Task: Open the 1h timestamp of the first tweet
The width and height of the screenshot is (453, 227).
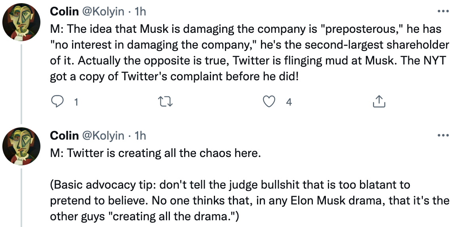Action: tap(141, 11)
